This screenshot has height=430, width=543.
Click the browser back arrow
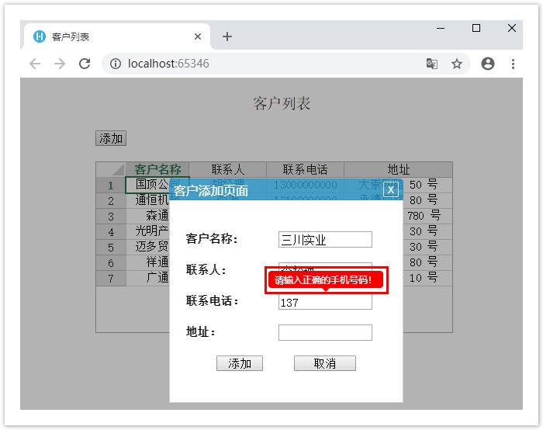coord(34,64)
